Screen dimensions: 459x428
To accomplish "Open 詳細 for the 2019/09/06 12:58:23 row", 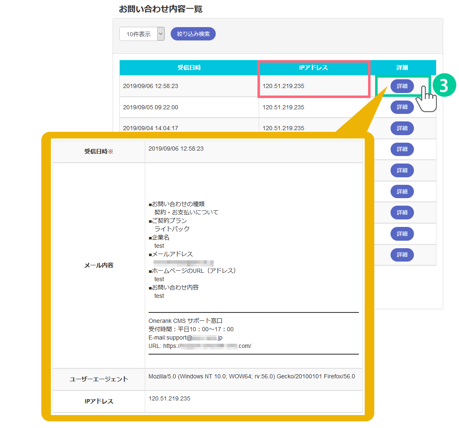I will pos(402,86).
